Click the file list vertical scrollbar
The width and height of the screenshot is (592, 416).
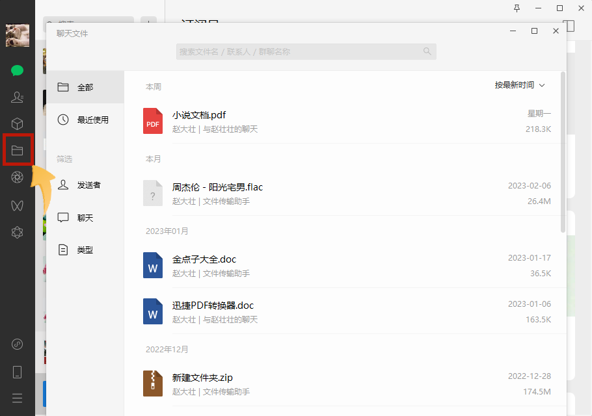(563, 152)
